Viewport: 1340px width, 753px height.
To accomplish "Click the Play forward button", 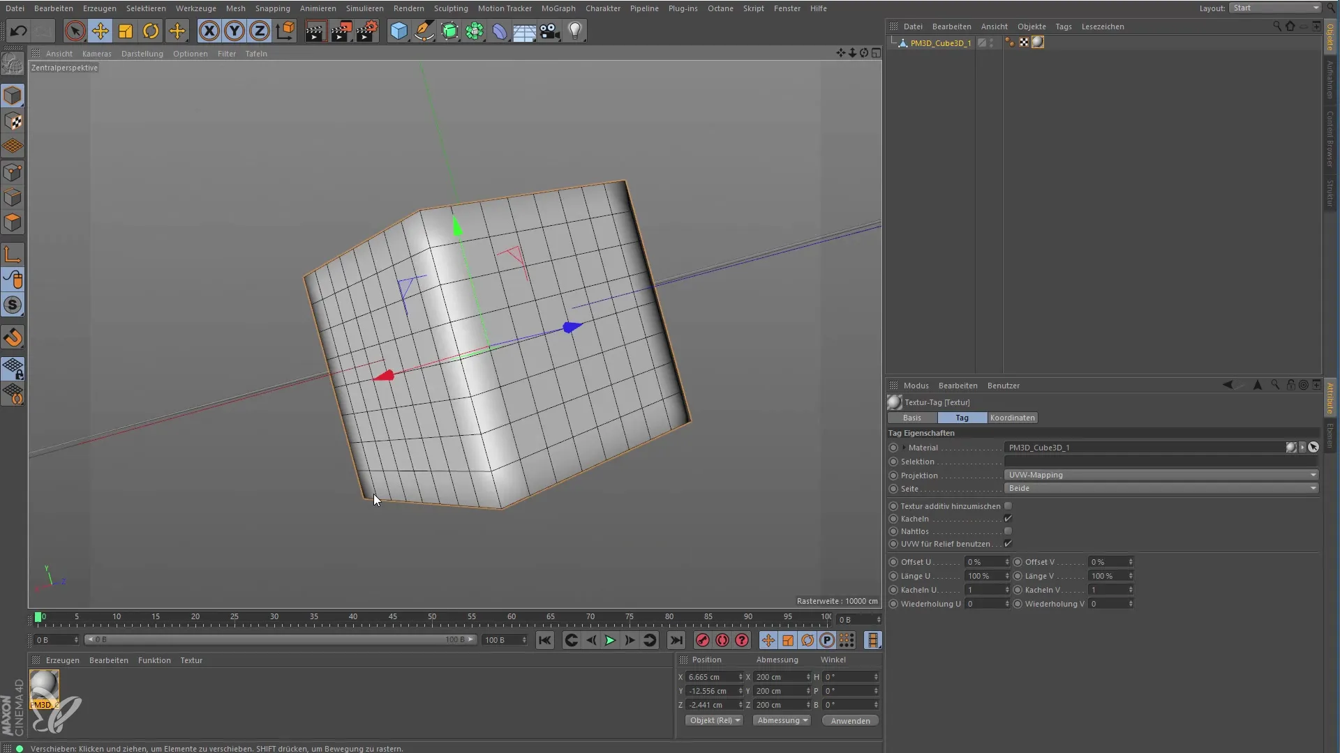I will [x=610, y=640].
